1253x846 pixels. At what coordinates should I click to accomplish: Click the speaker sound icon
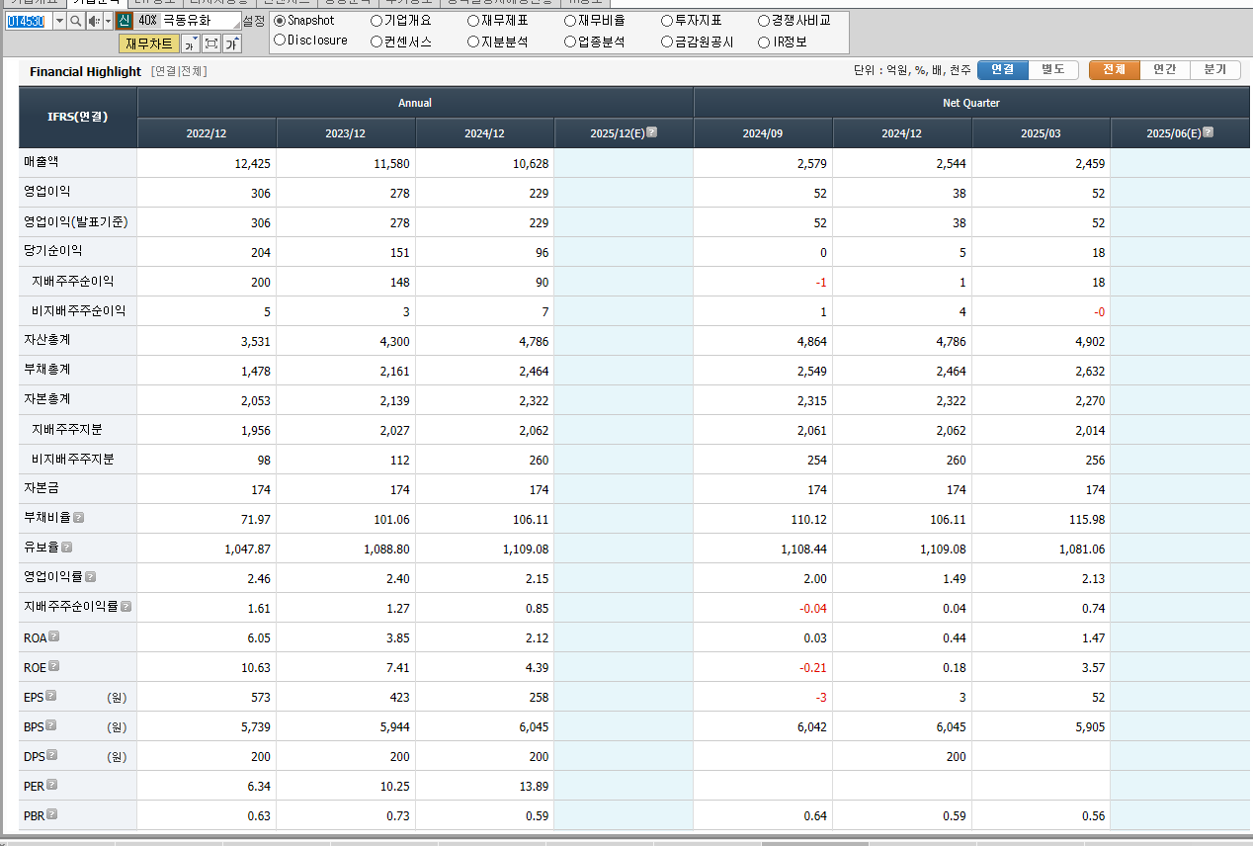[94, 21]
